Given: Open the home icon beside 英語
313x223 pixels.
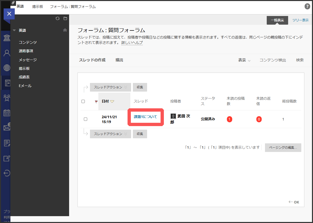Looking at the screenshot, I should (65, 30).
